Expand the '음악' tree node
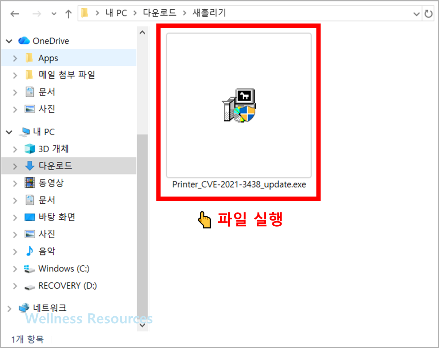 point(15,251)
